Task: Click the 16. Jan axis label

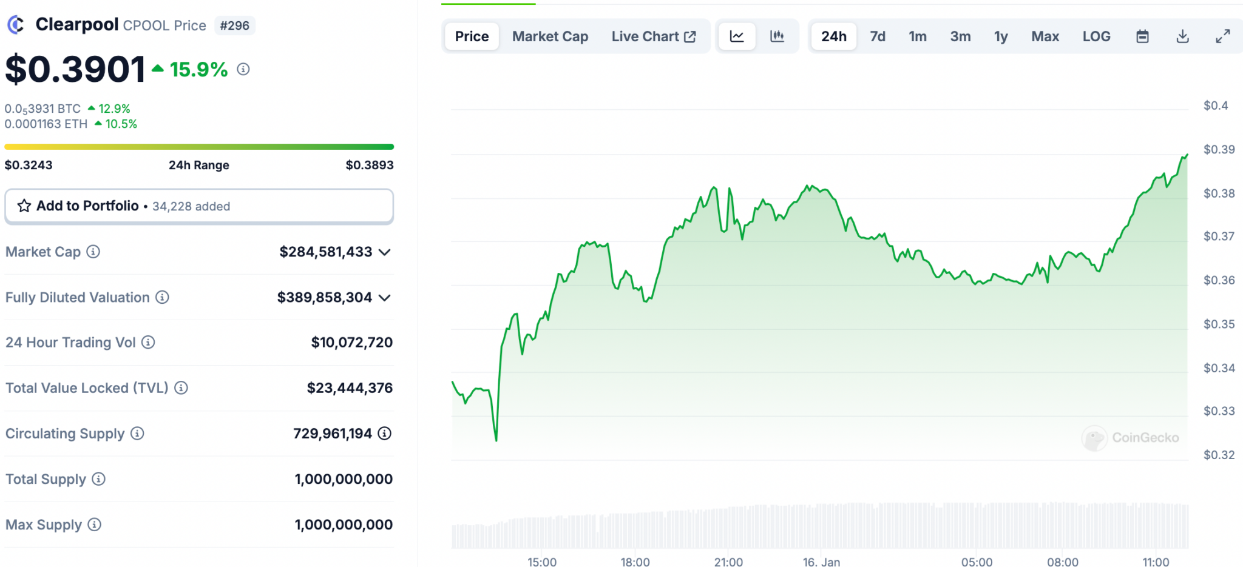Action: click(821, 562)
